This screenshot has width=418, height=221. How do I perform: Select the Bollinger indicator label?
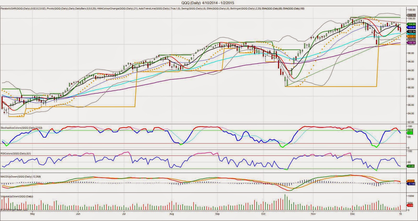click(x=246, y=9)
